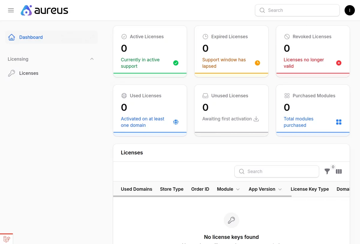Click the blue squares module badge icon

pos(339,122)
